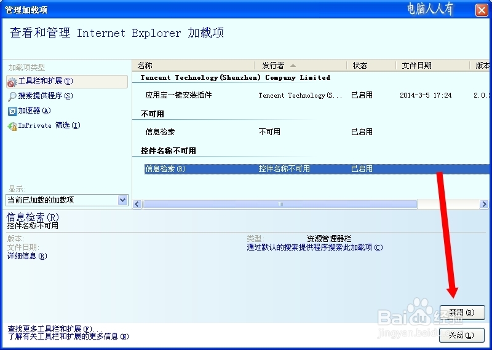492x350 pixels.
Task: Click the 2014-3-5 17:24 file date cell
Action: coord(426,95)
